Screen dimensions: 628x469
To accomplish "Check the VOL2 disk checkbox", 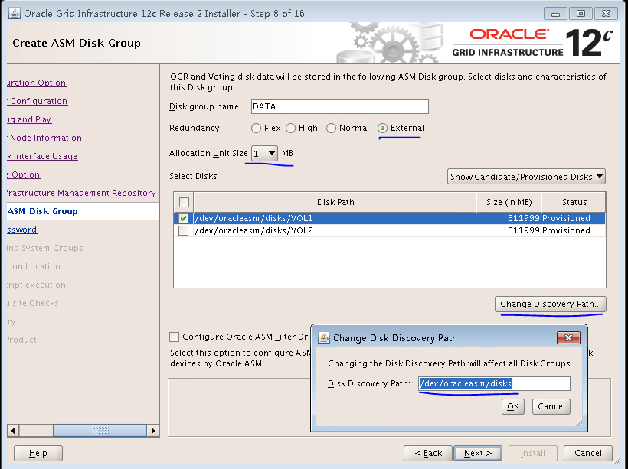I will pos(184,230).
